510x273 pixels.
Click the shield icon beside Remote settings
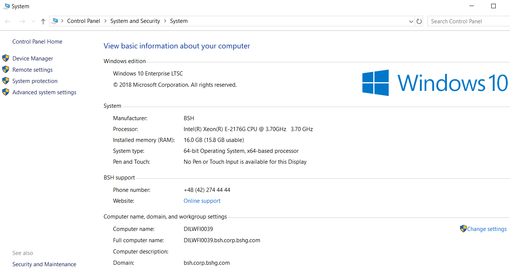tap(6, 69)
